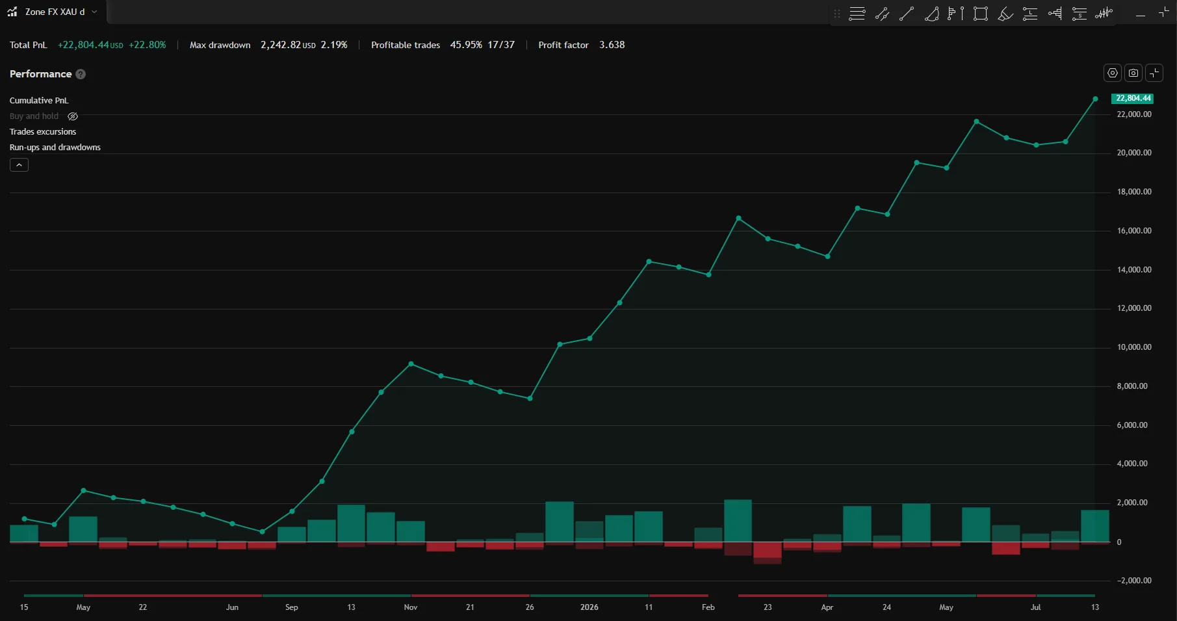Click the Jun time axis label
The image size is (1177, 621).
pyautogui.click(x=232, y=607)
